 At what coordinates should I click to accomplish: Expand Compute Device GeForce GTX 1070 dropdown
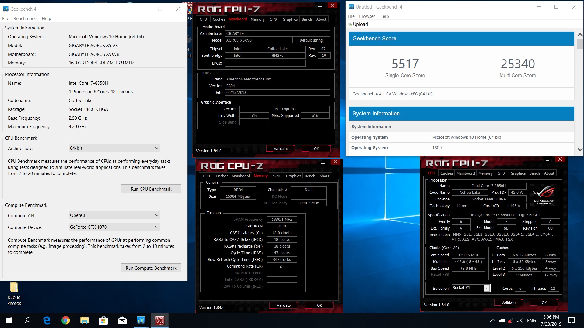click(x=114, y=227)
